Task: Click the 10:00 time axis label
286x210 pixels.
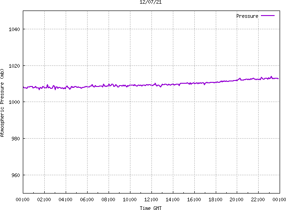Action: point(130,199)
